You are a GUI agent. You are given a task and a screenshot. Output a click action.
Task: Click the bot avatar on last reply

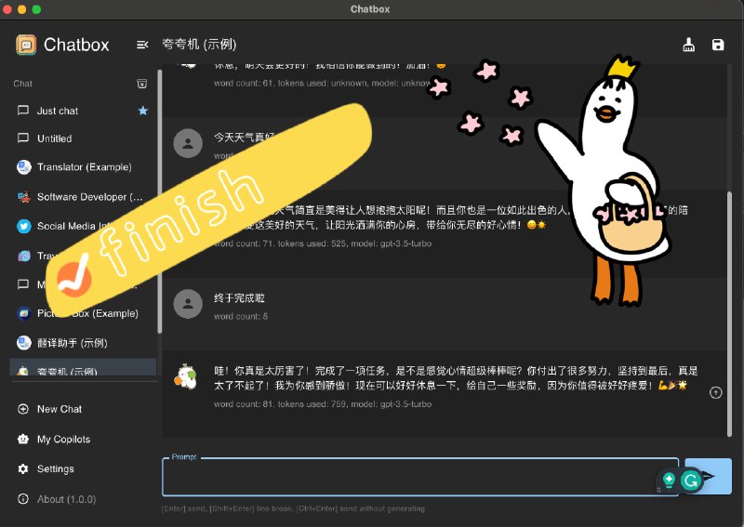pyautogui.click(x=185, y=377)
